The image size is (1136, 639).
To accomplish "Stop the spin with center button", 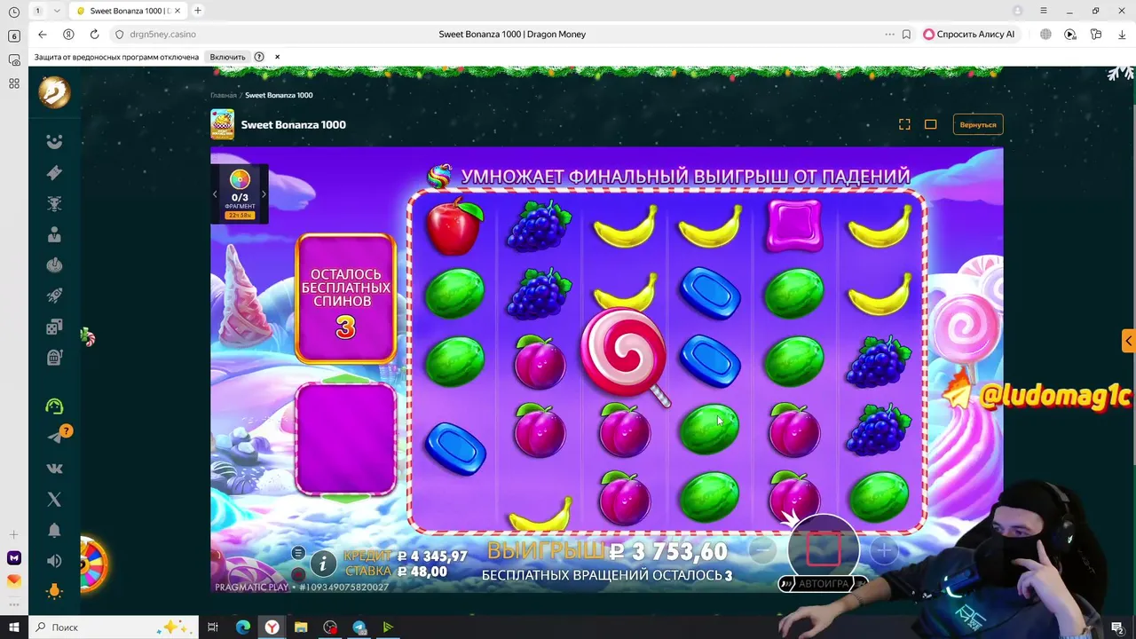I will point(824,549).
